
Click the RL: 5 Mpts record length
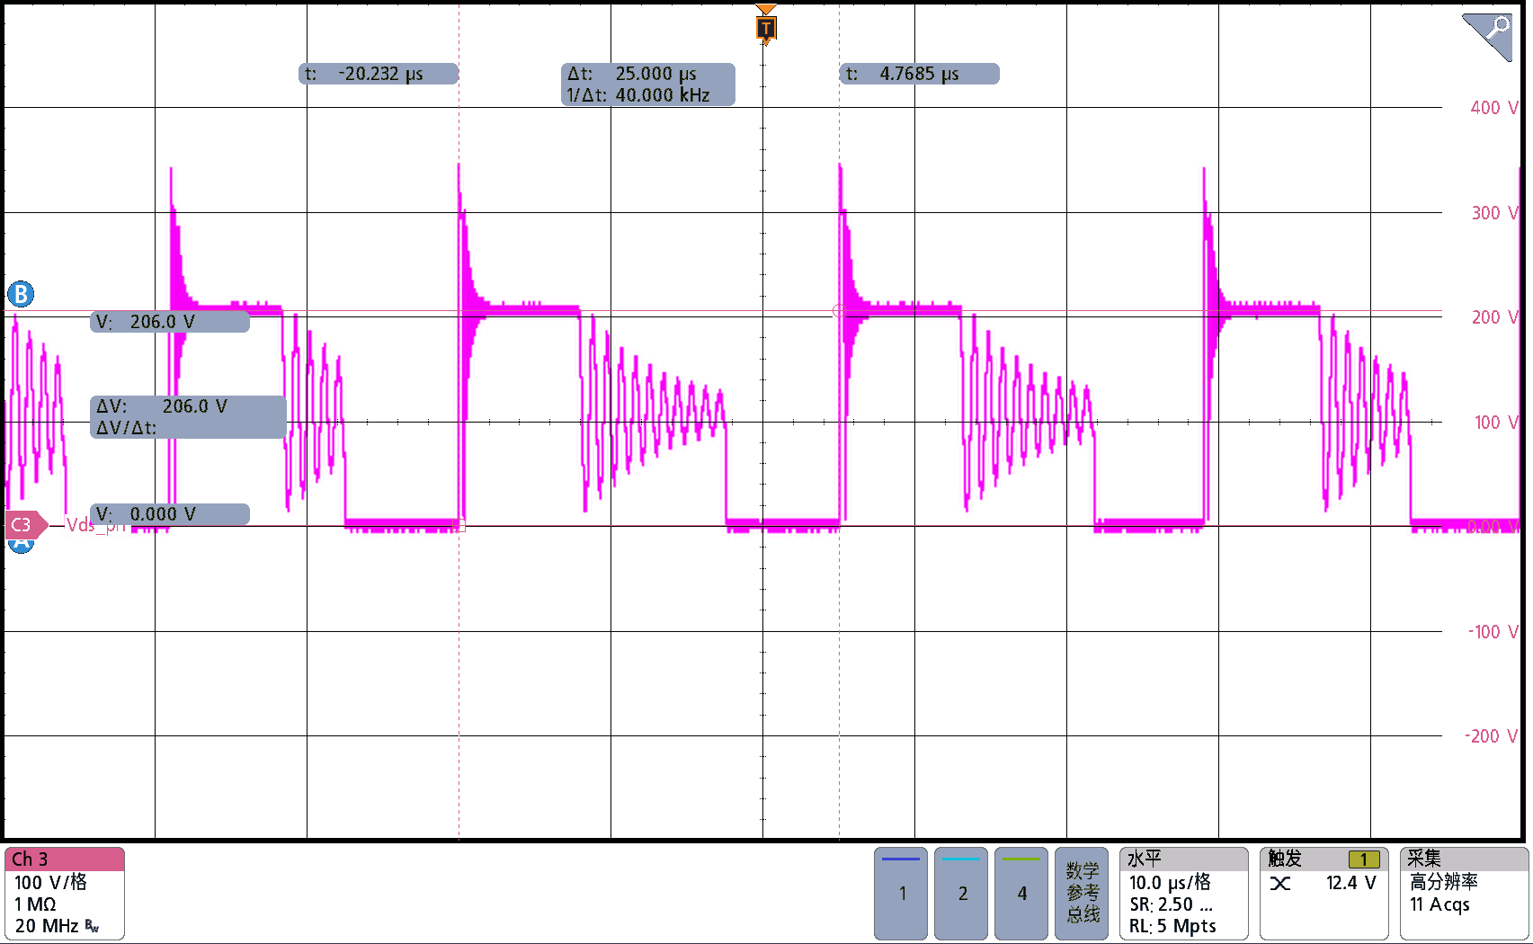tap(1172, 926)
